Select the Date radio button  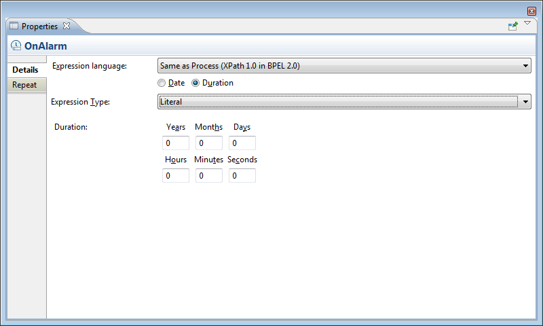[162, 83]
